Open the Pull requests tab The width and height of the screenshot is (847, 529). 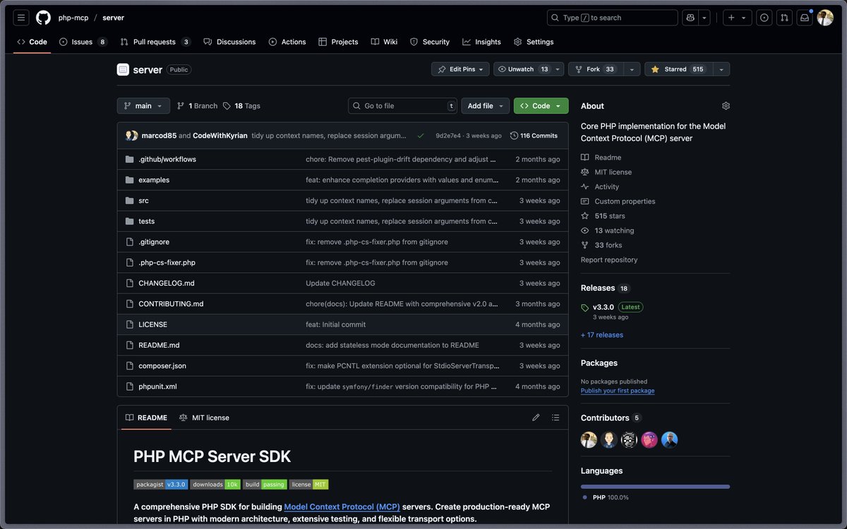tap(155, 42)
